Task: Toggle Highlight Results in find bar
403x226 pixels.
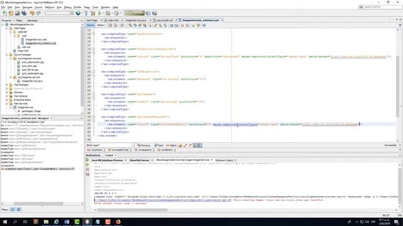Action: click(195, 145)
